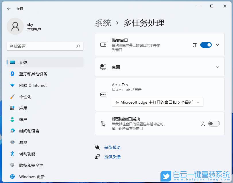Open the 获取帮助 link
The image size is (233, 183).
(112, 147)
